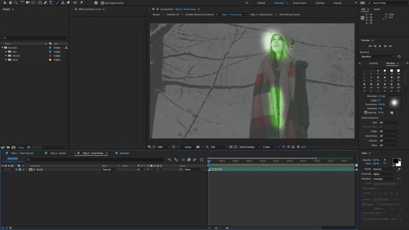Toggle Lock Source Time checkbox
This screenshot has height=230, width=409.
(379, 204)
